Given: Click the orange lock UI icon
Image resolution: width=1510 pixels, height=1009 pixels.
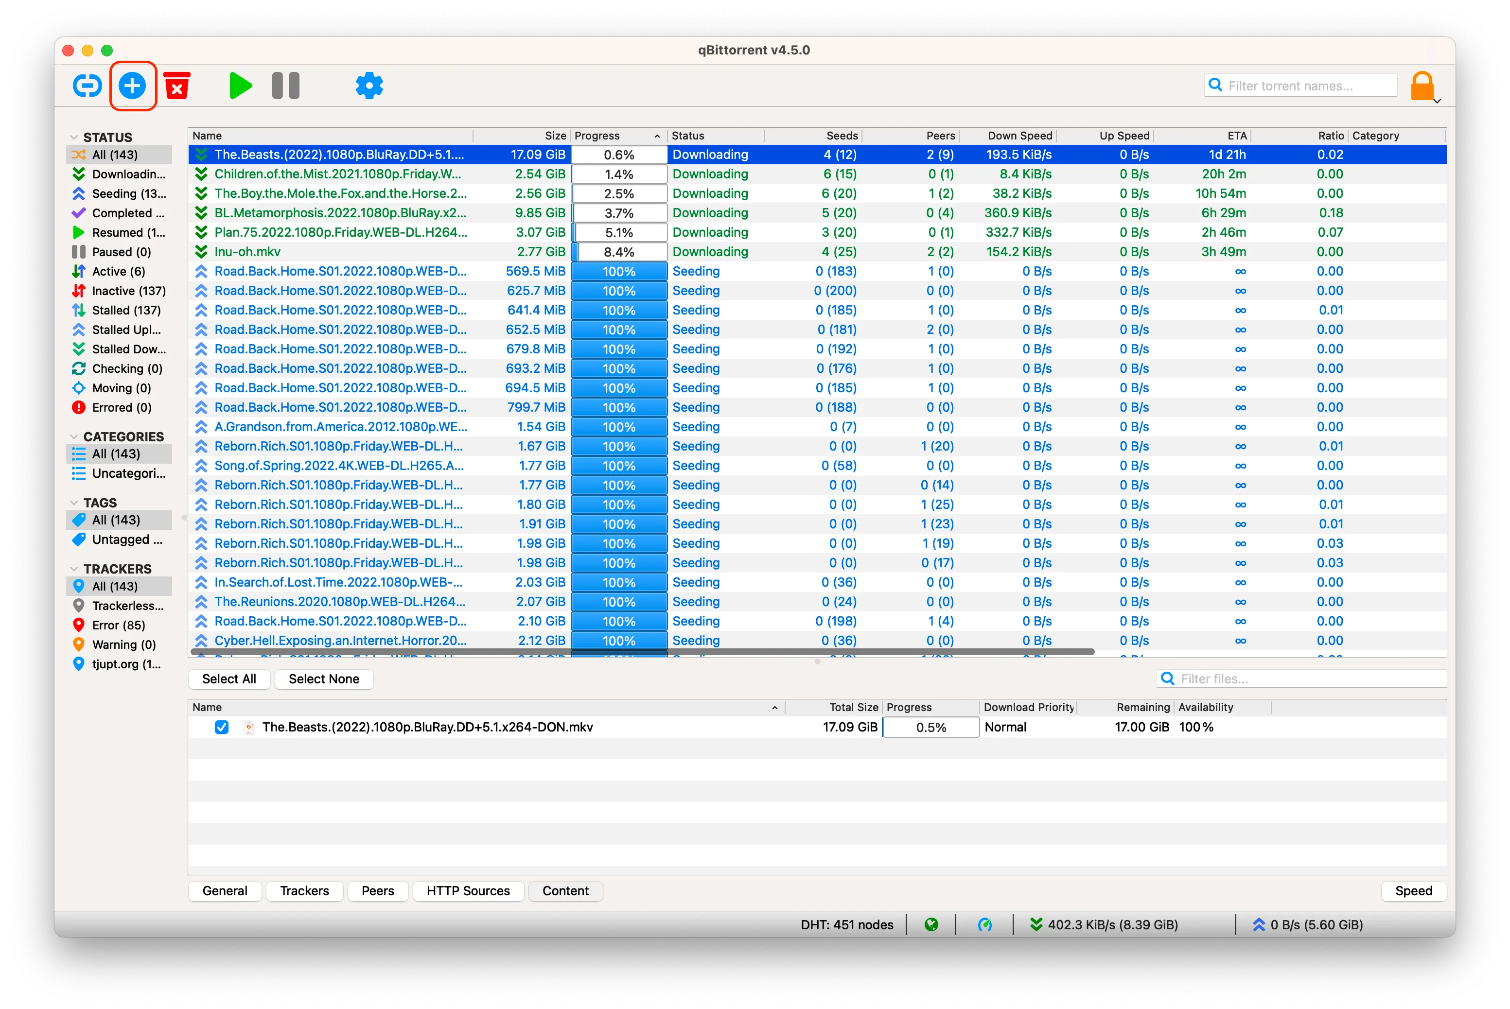Looking at the screenshot, I should 1422,86.
